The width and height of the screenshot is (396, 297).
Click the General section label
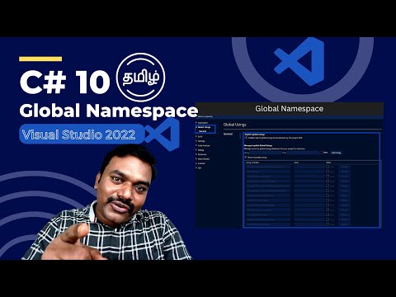228,134
